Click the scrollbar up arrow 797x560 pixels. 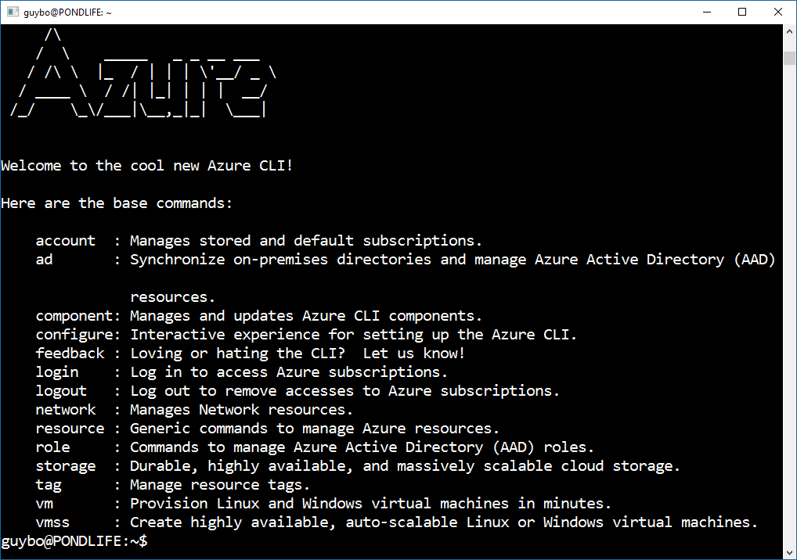tap(789, 31)
